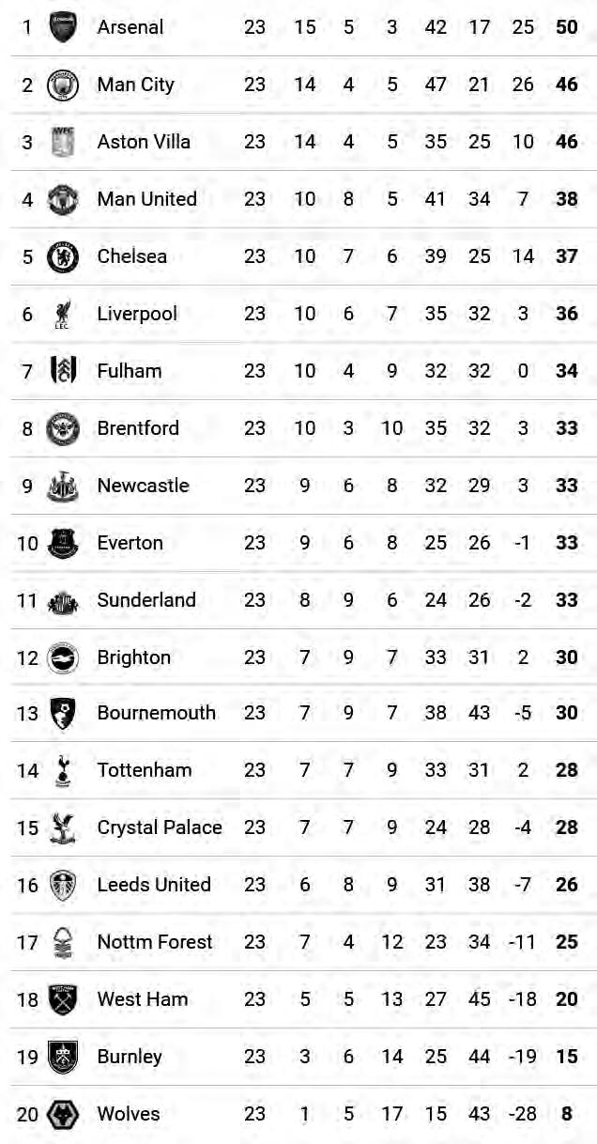Select the Liverpool crest icon

[x=63, y=314]
